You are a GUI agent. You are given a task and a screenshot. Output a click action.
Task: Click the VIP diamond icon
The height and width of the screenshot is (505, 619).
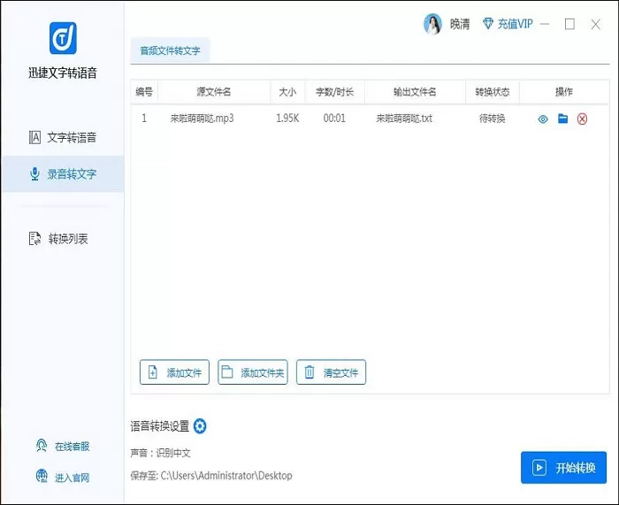click(x=488, y=24)
